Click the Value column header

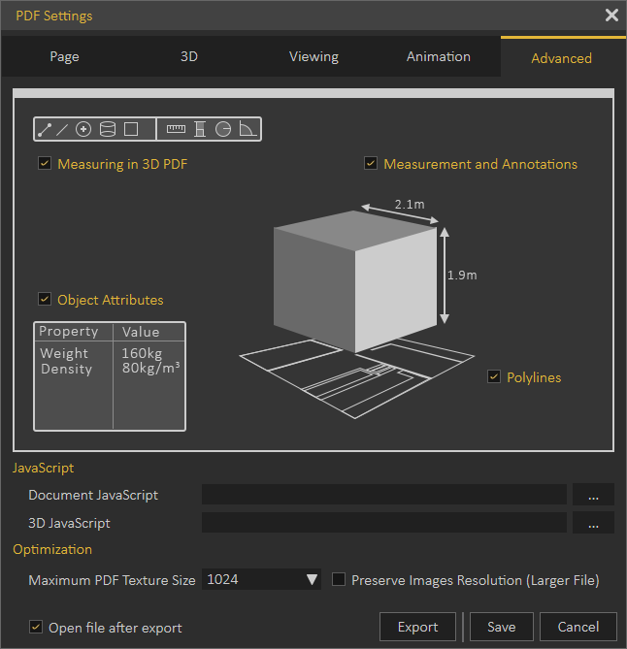[141, 332]
